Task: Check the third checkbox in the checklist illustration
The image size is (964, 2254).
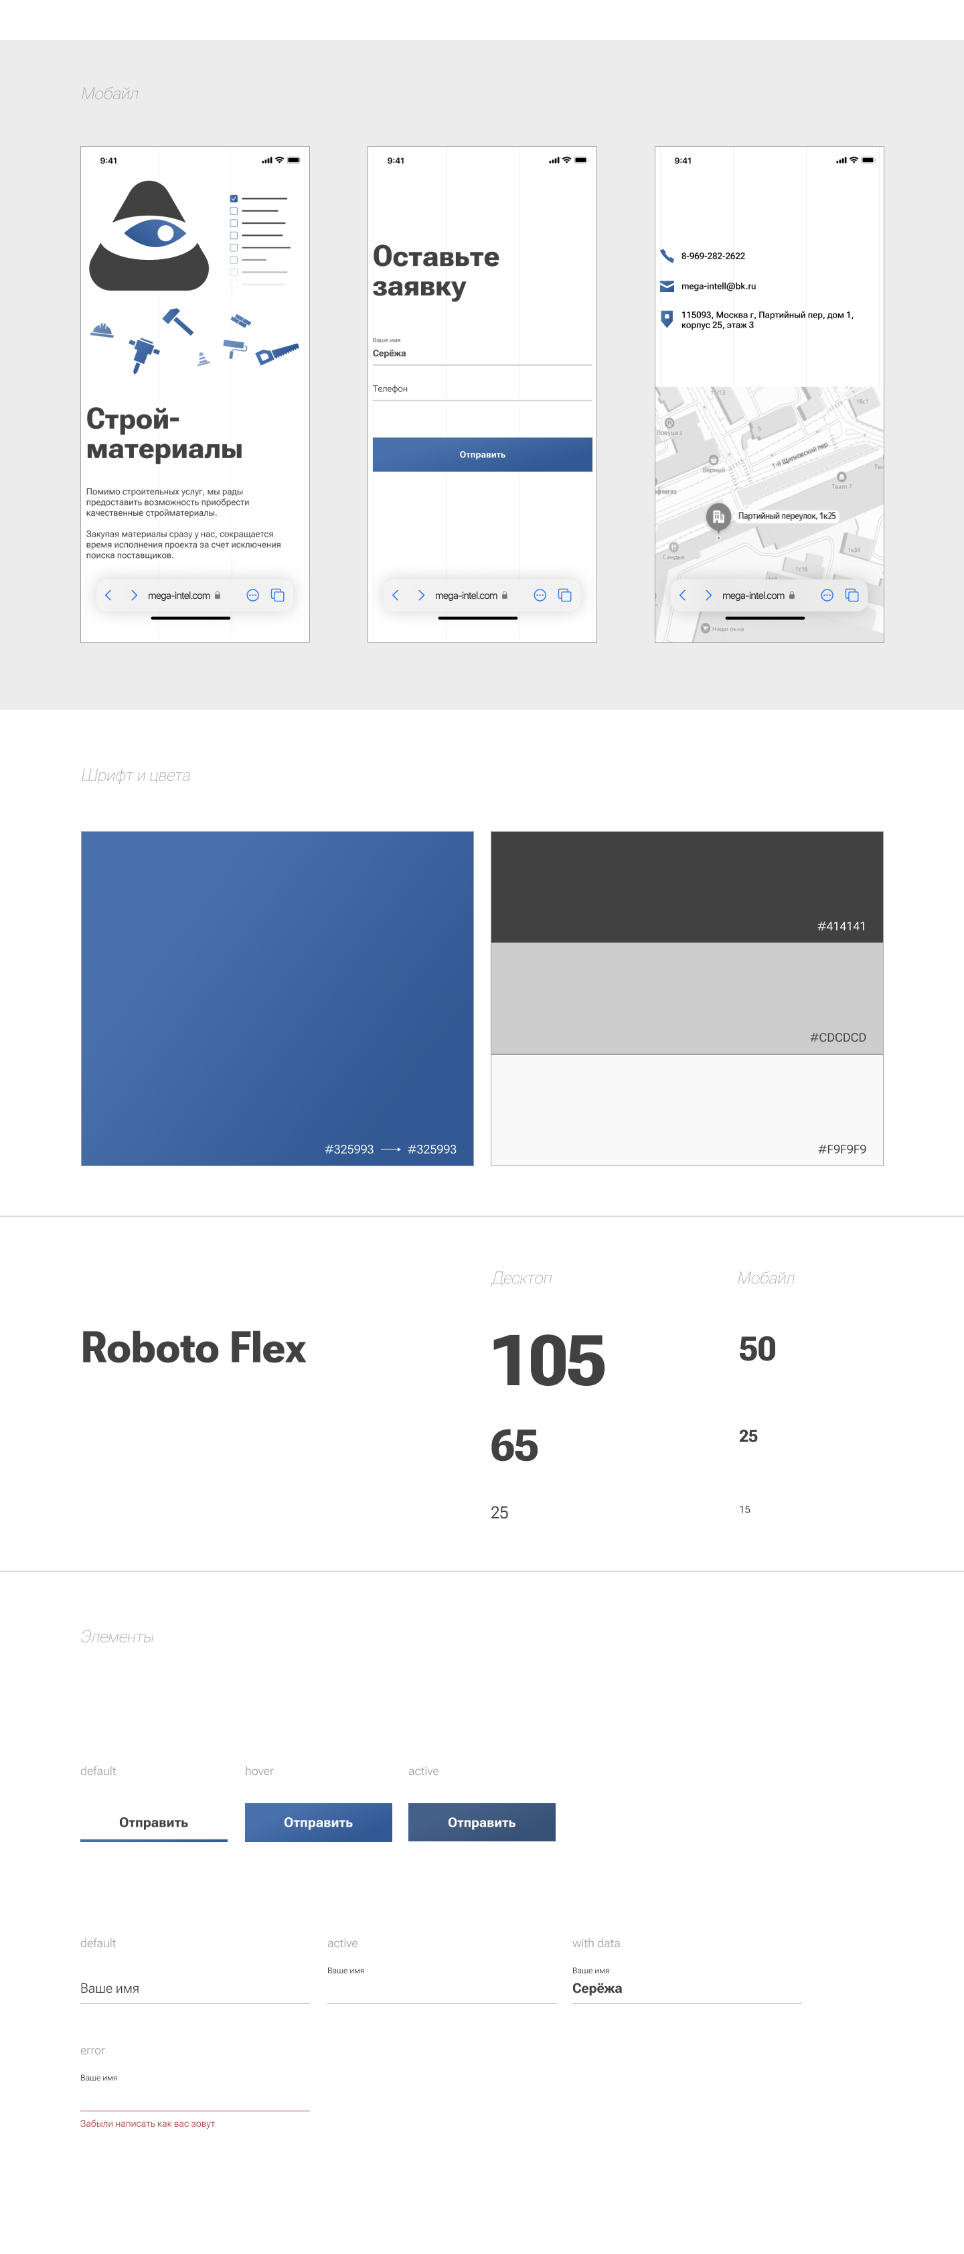Action: [234, 223]
